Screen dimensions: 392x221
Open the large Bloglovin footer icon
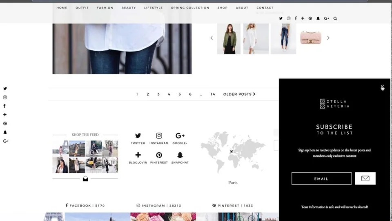pyautogui.click(x=138, y=155)
